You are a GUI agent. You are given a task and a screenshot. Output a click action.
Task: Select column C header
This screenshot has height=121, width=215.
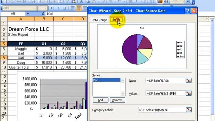click(x=63, y=19)
